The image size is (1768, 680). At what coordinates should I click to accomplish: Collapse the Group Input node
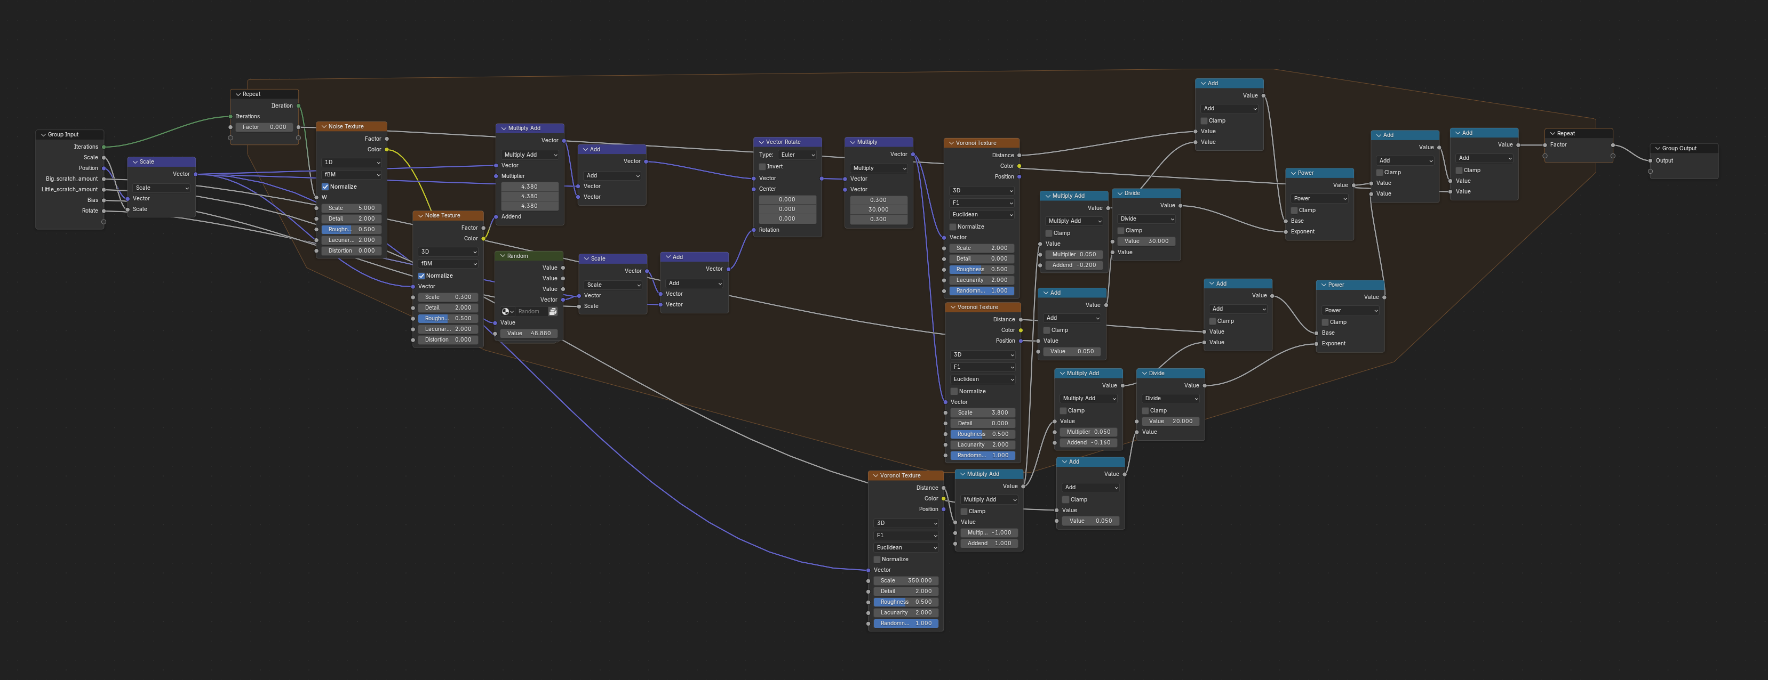coord(43,134)
